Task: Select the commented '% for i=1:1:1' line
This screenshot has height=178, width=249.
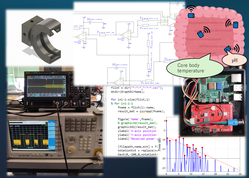Action: (x=122, y=104)
